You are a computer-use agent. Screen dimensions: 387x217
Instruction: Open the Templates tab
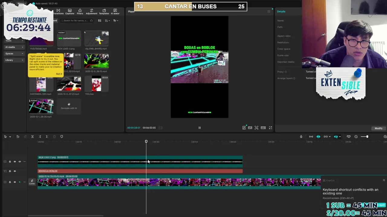pyautogui.click(x=104, y=11)
